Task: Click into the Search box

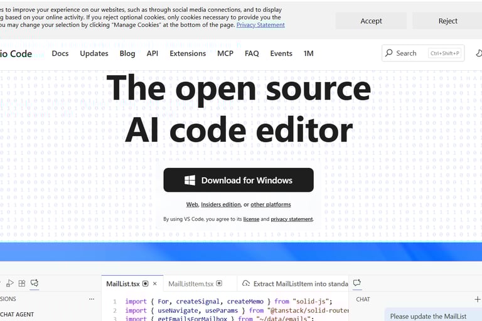Action: tap(423, 53)
